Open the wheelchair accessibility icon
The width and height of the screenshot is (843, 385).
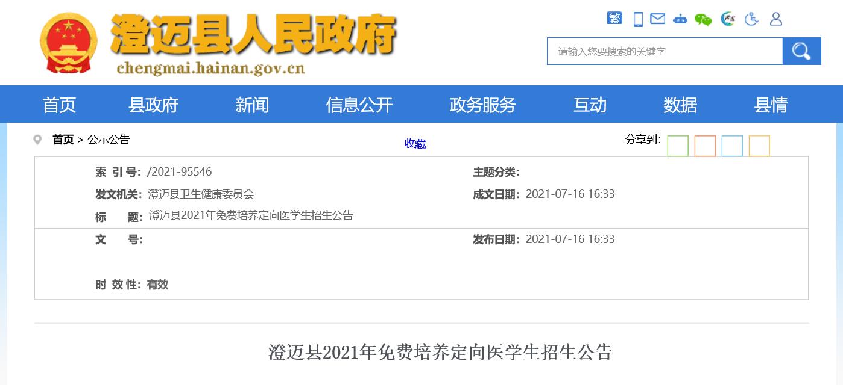751,19
